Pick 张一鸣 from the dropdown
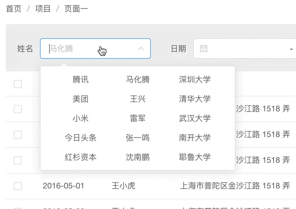Screen dimensions: 296x209 point(138,138)
